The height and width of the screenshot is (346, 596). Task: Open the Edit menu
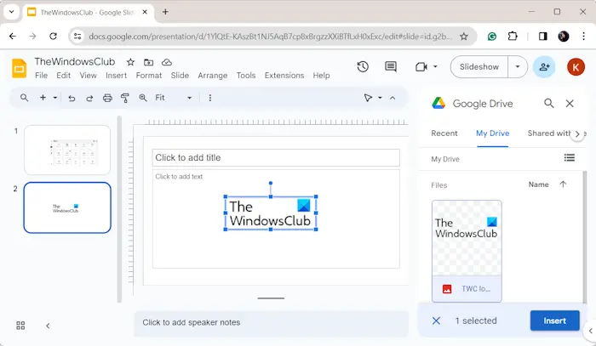click(64, 76)
